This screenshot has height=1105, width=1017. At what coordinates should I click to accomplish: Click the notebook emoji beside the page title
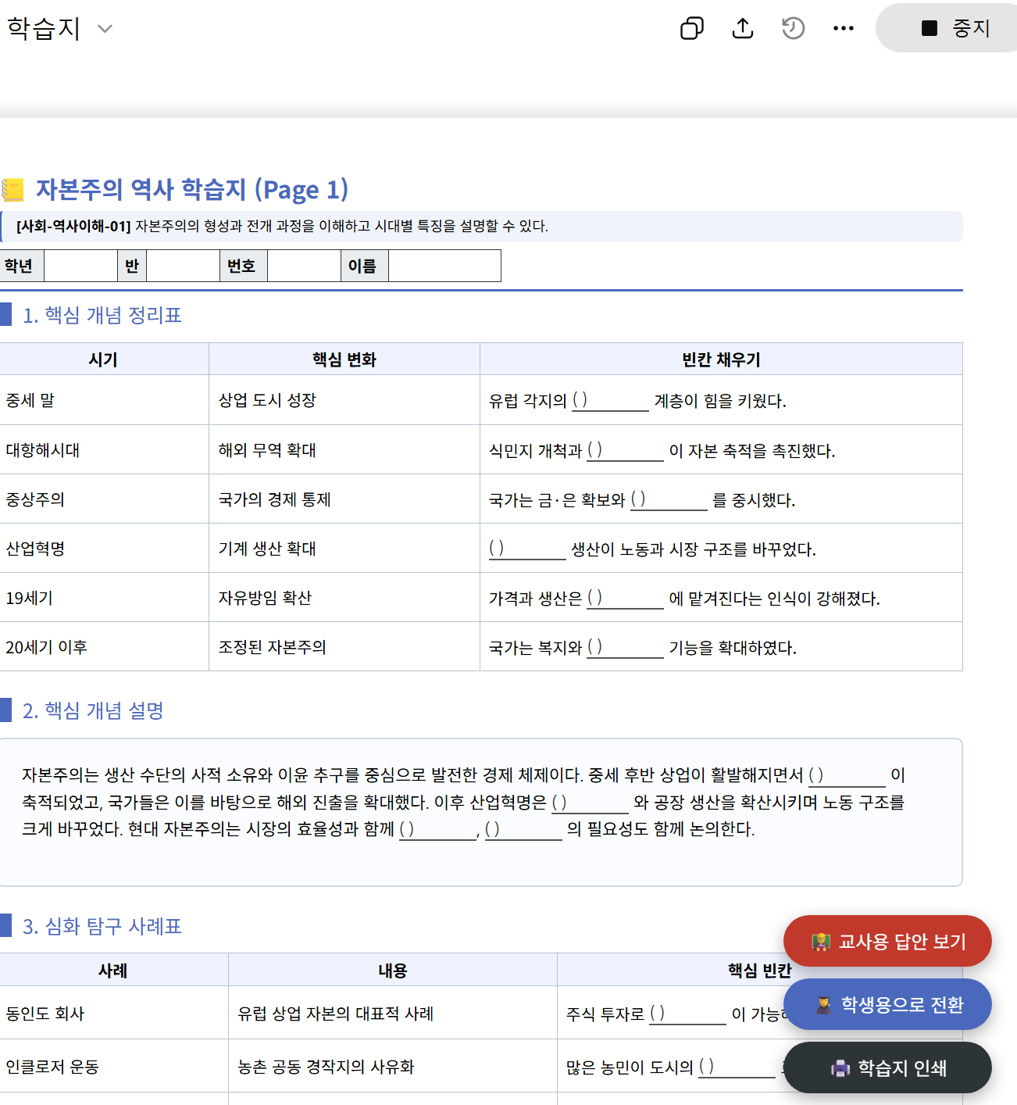coord(15,188)
